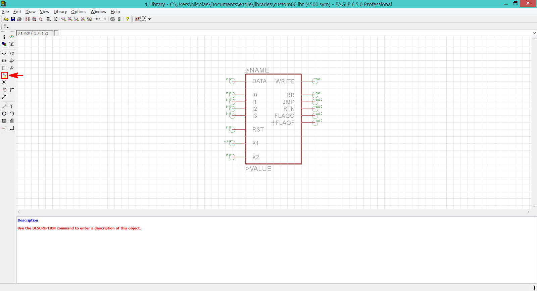Click the >VALUE text label on symbol
This screenshot has height=291, width=537.
pyautogui.click(x=258, y=169)
